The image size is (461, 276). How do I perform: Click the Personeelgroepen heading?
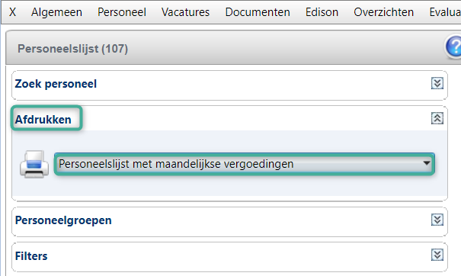point(63,220)
